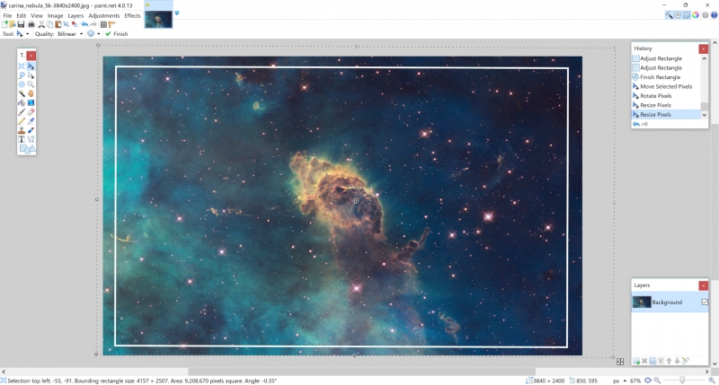Close the Layers panel
719x385 pixels.
(x=703, y=285)
